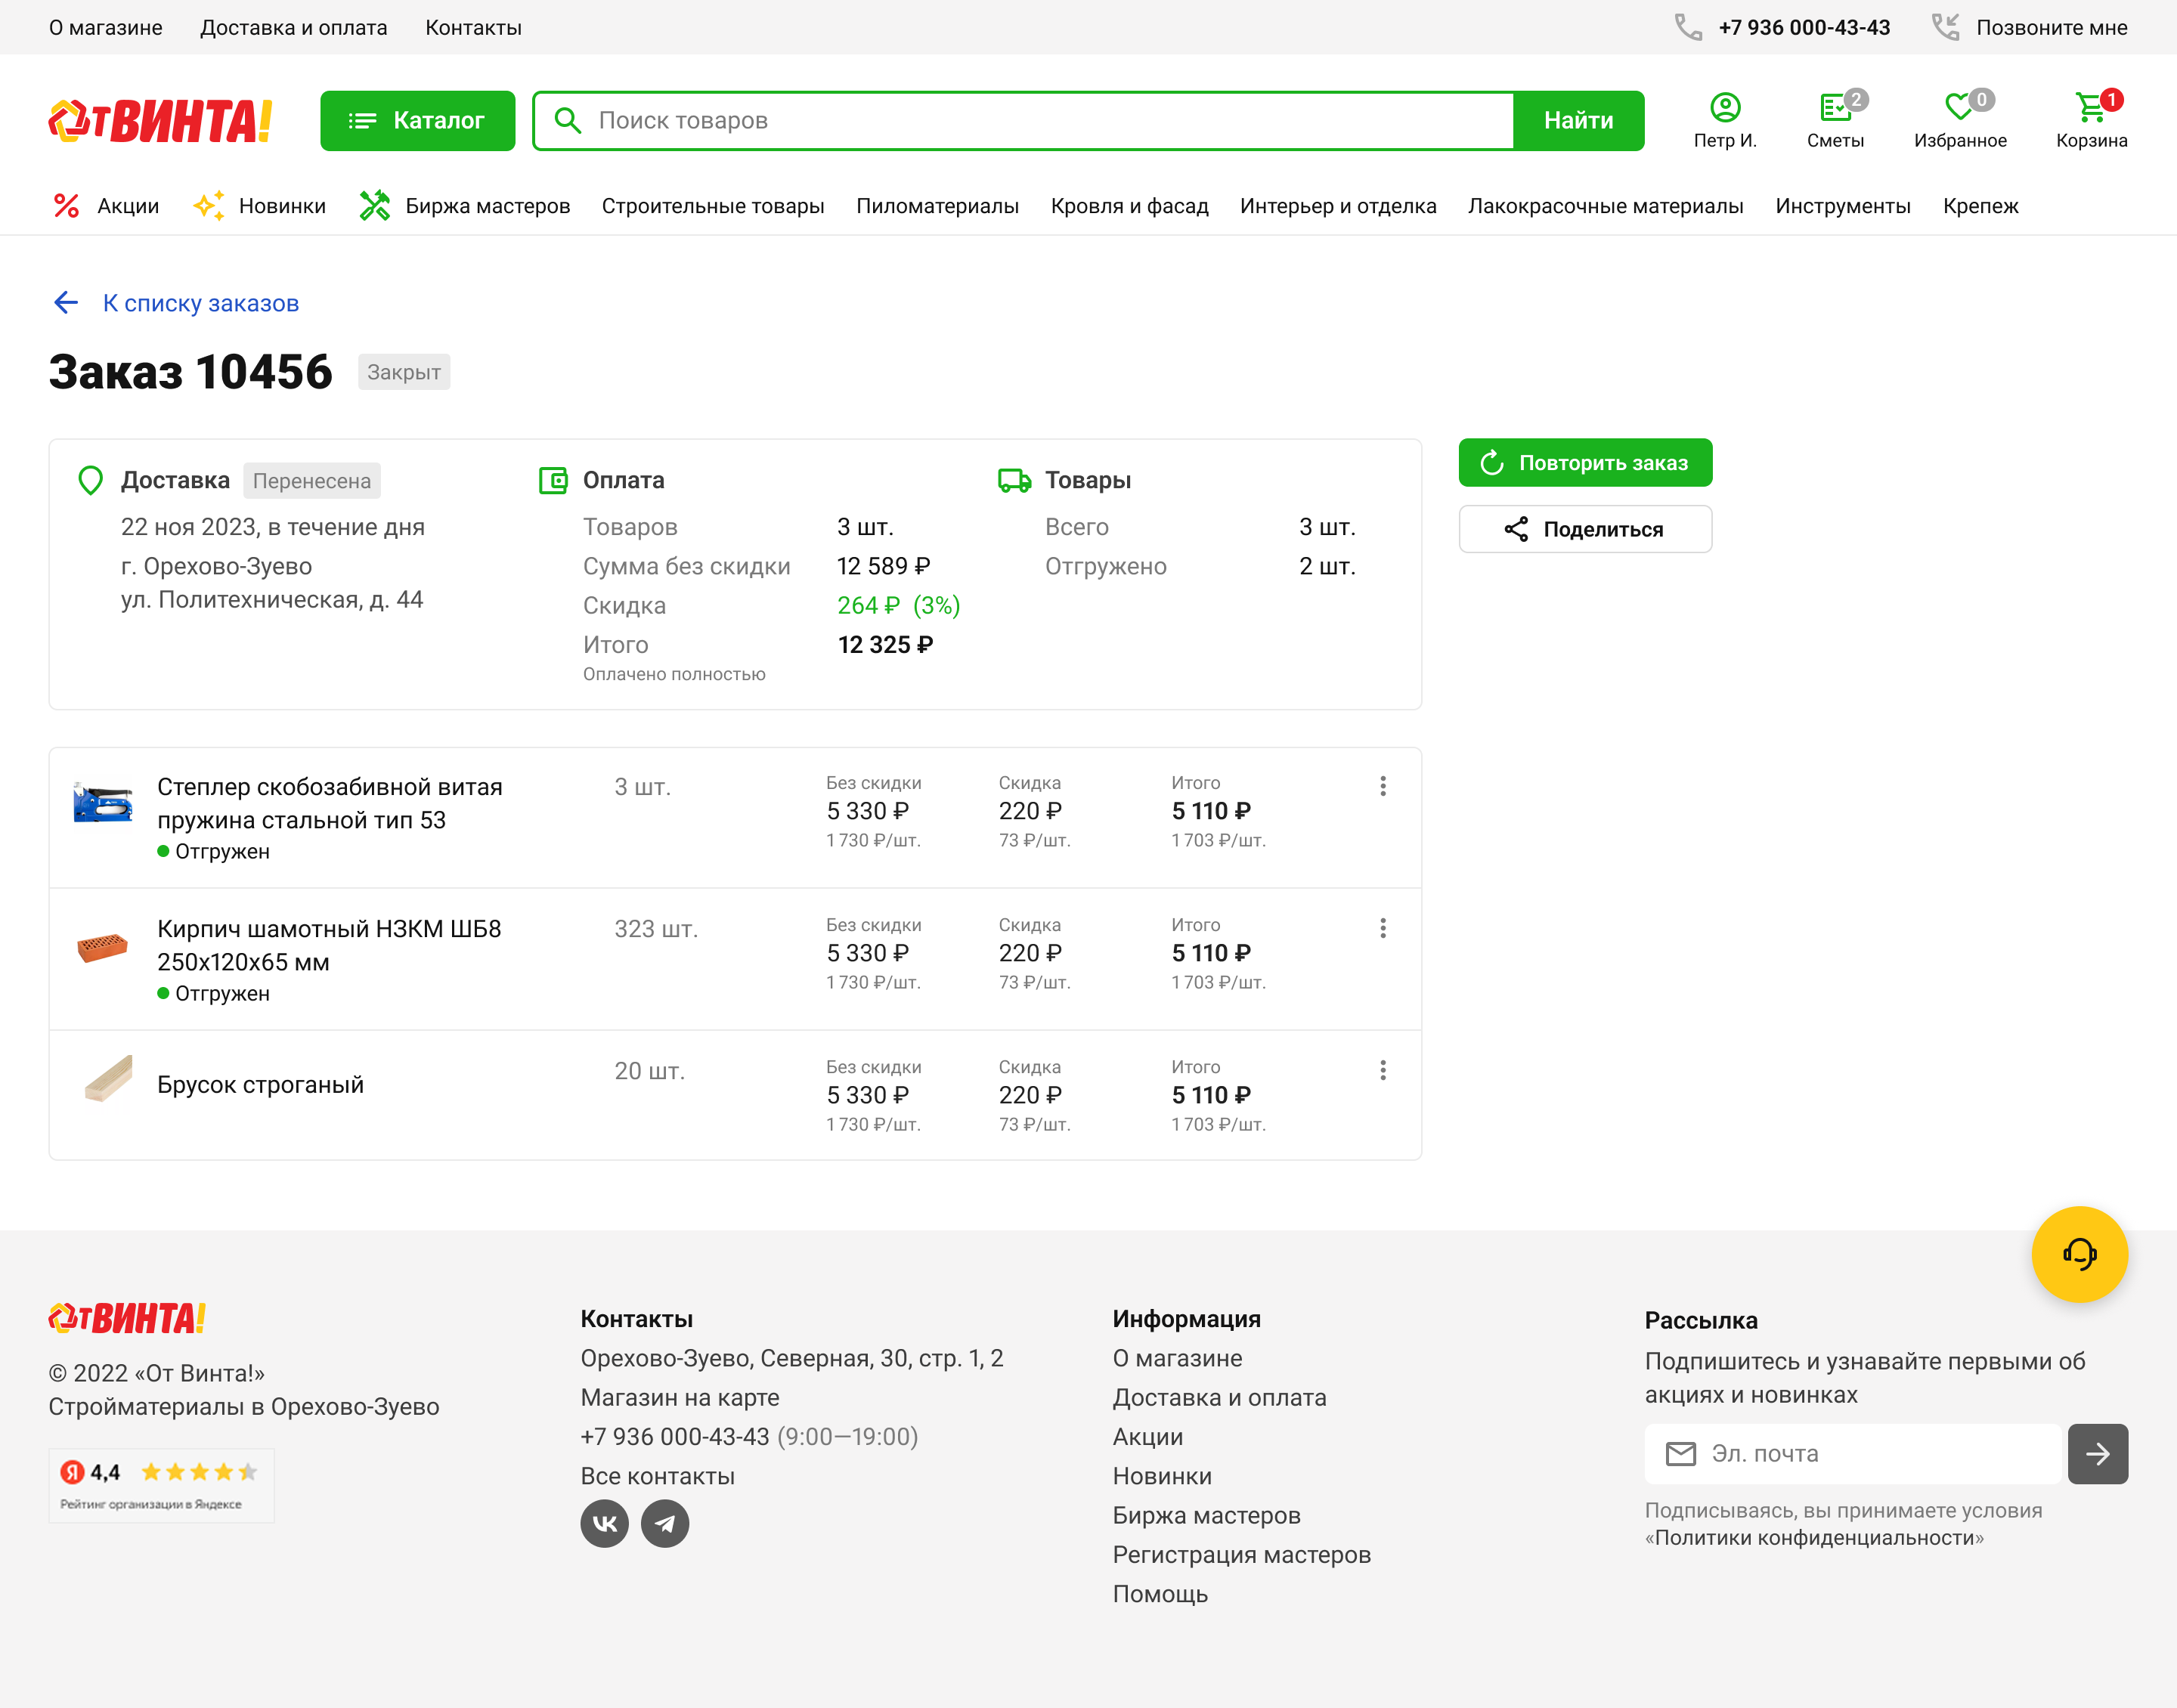This screenshot has width=2177, height=1708.
Task: Go to Пиломатериалы category
Action: coord(937,206)
